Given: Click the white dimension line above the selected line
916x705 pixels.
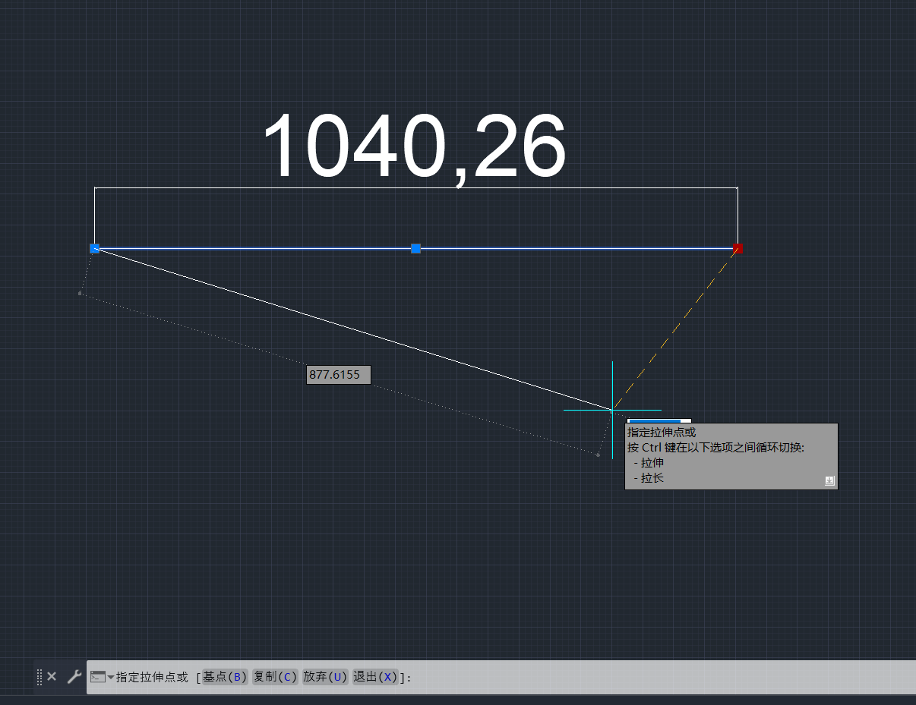Looking at the screenshot, I should 415,187.
